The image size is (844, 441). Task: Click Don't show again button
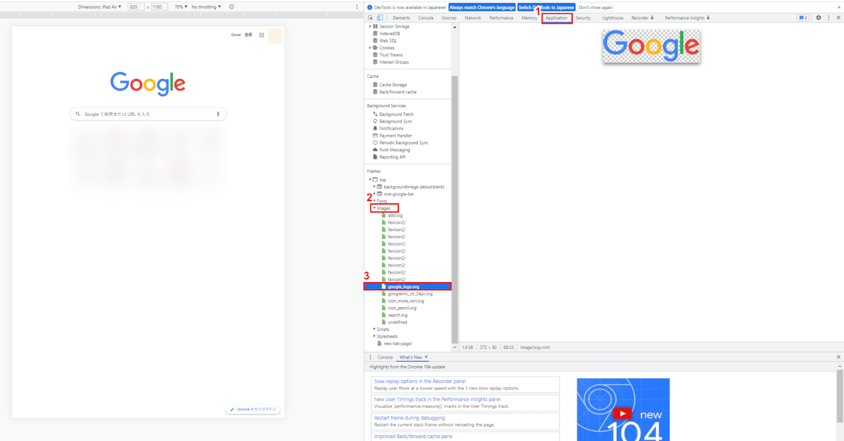(x=595, y=8)
